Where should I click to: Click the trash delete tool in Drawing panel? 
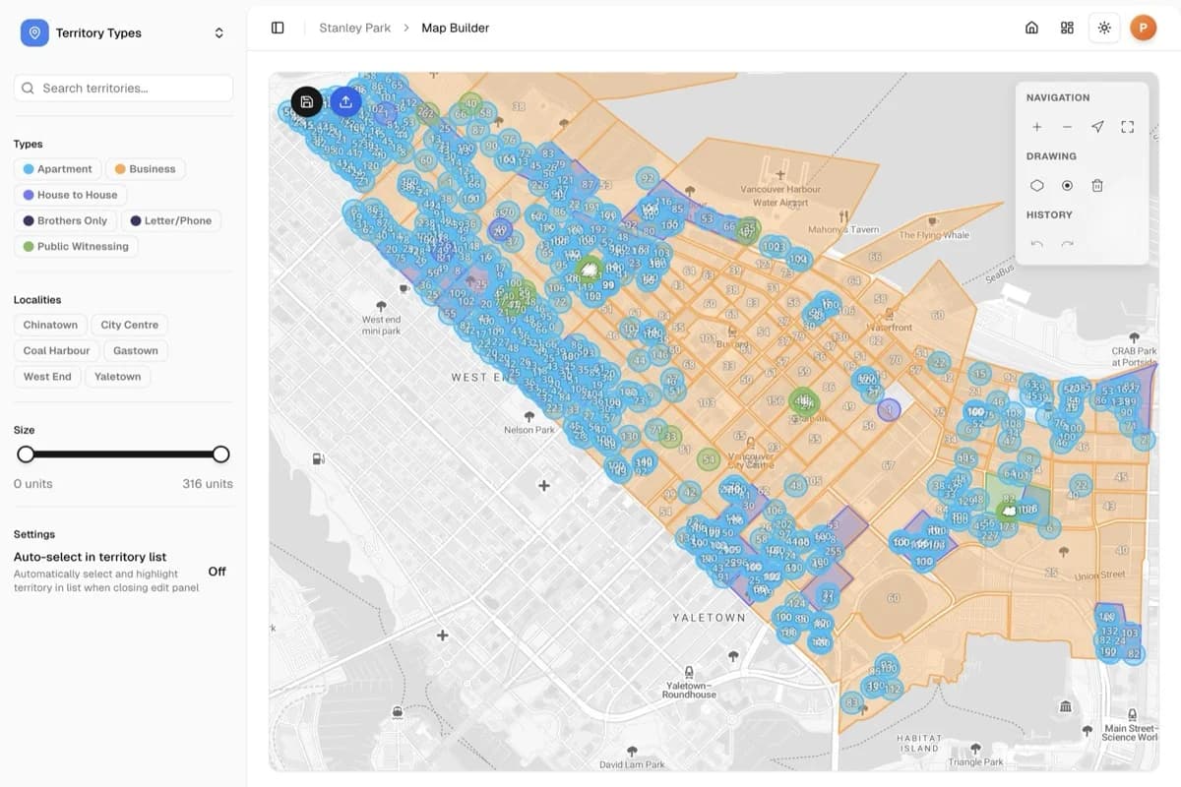click(x=1097, y=185)
